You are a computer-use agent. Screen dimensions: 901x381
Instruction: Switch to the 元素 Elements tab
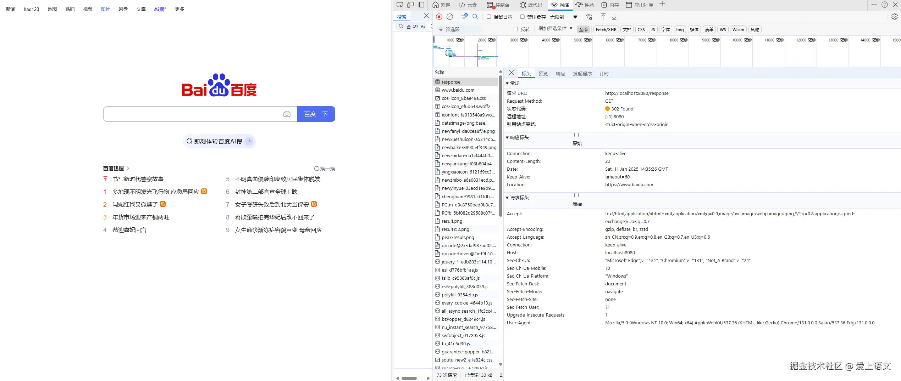tap(468, 5)
